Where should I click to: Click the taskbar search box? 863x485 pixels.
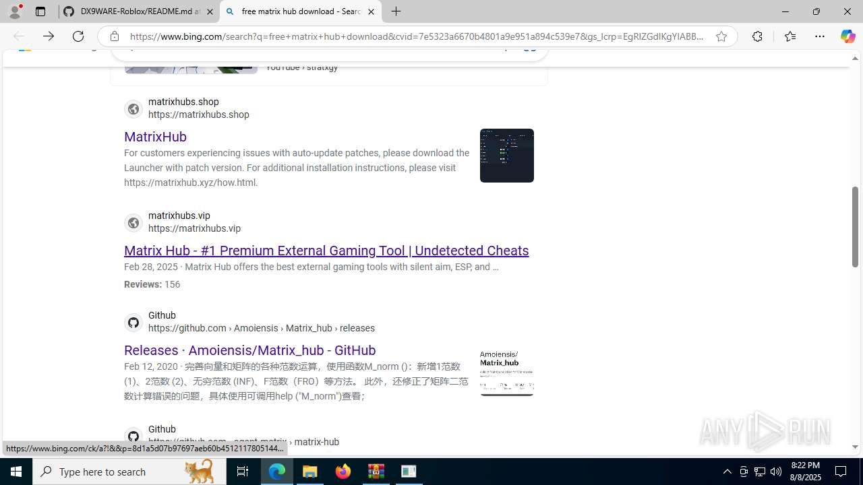click(x=129, y=472)
